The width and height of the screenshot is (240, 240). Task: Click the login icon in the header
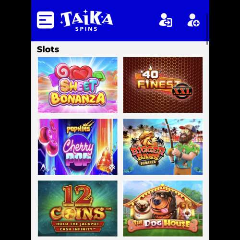coord(166,20)
